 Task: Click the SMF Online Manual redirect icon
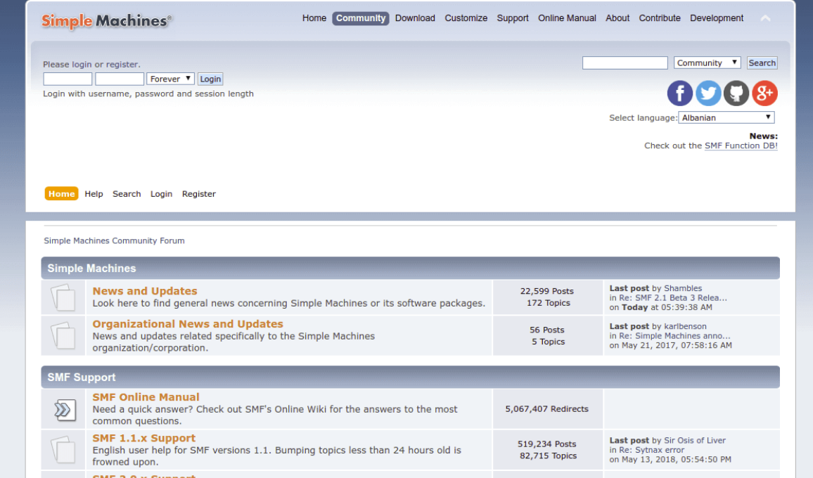(x=65, y=409)
